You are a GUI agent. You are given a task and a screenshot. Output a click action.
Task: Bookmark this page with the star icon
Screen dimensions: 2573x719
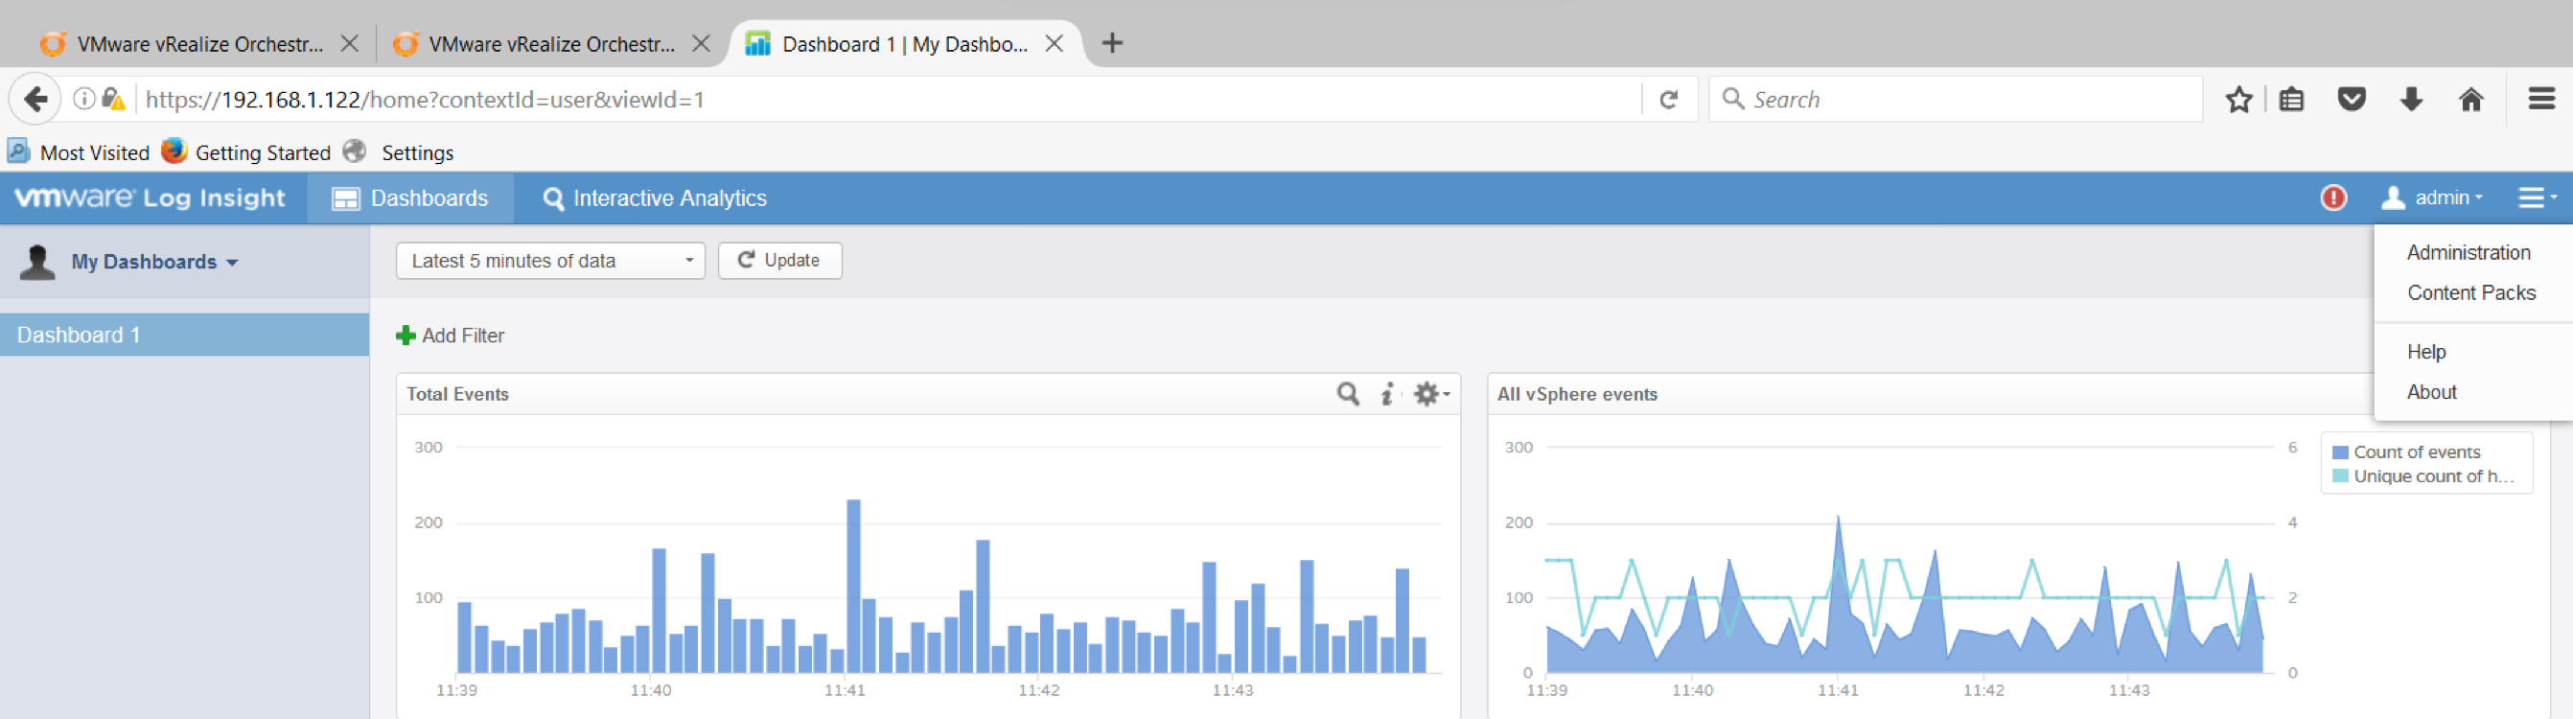2238,99
